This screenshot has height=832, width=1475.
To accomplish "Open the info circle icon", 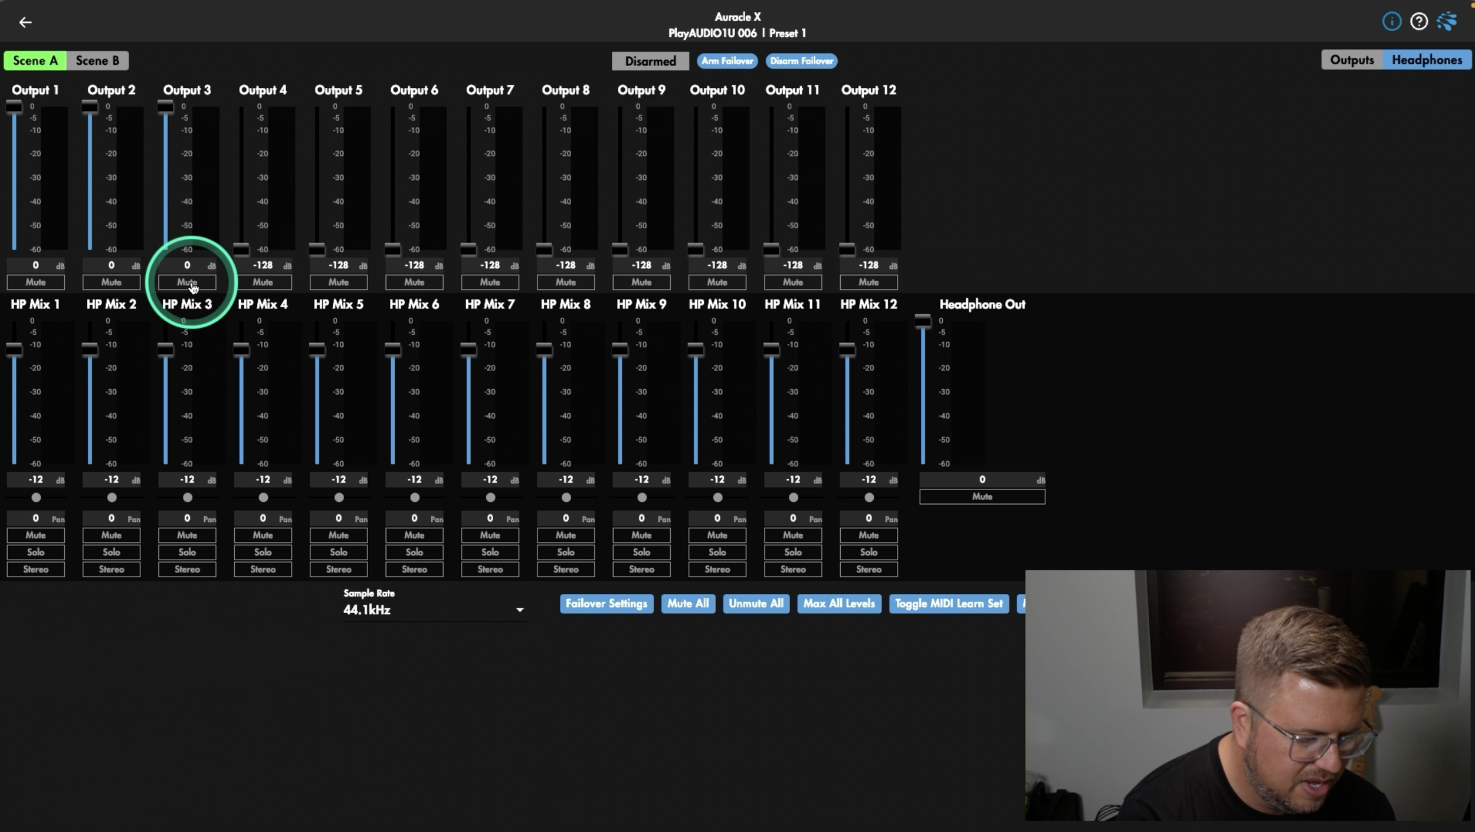I will [1391, 22].
